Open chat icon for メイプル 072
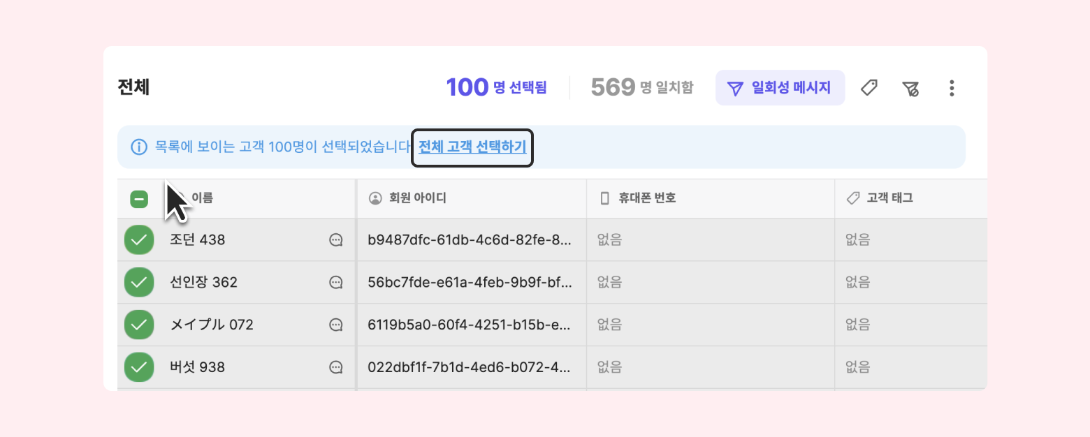The height and width of the screenshot is (437, 1090). click(x=336, y=325)
